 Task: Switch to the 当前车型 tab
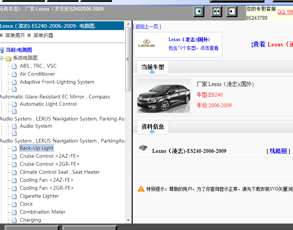153,67
